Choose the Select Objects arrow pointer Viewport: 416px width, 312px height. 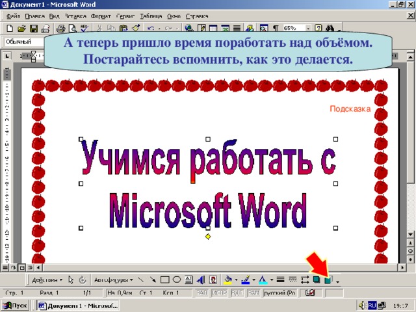[x=71, y=279]
